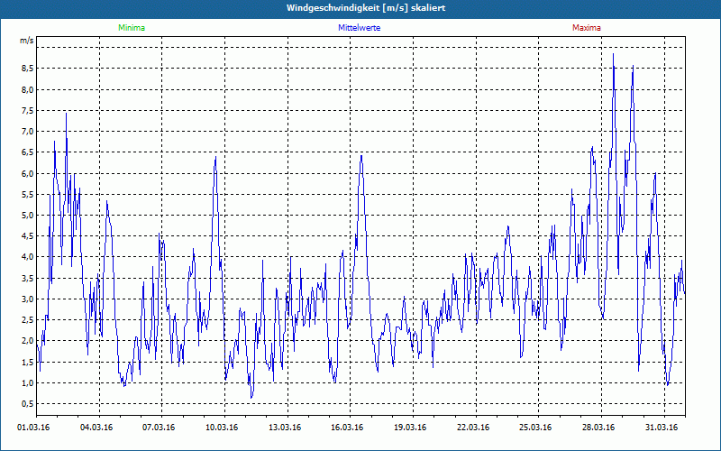Click the 7,0 y-axis value
This screenshot has width=721, height=451.
pos(28,132)
